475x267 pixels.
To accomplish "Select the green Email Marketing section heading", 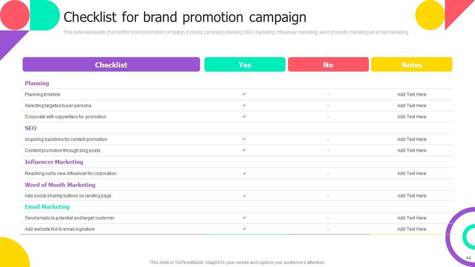I will point(47,207).
